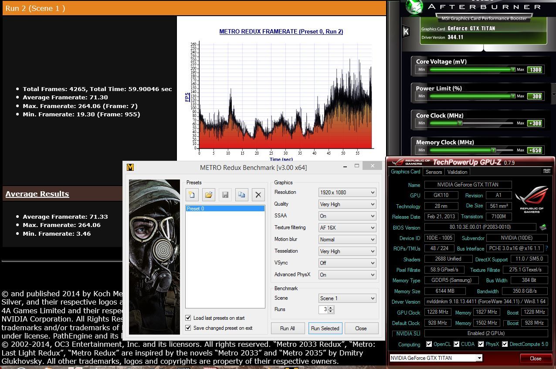Toggle Load last presets on start
Screen dimensions: 556x369
pos(188,318)
